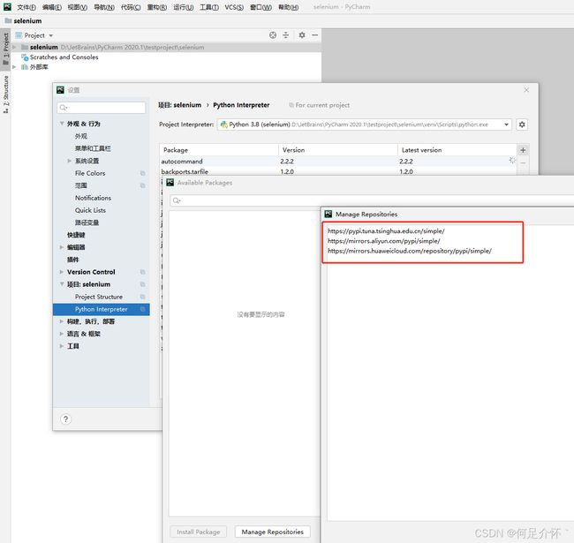
Task: Open the 1: Project side tool tab
Action: coord(6,48)
